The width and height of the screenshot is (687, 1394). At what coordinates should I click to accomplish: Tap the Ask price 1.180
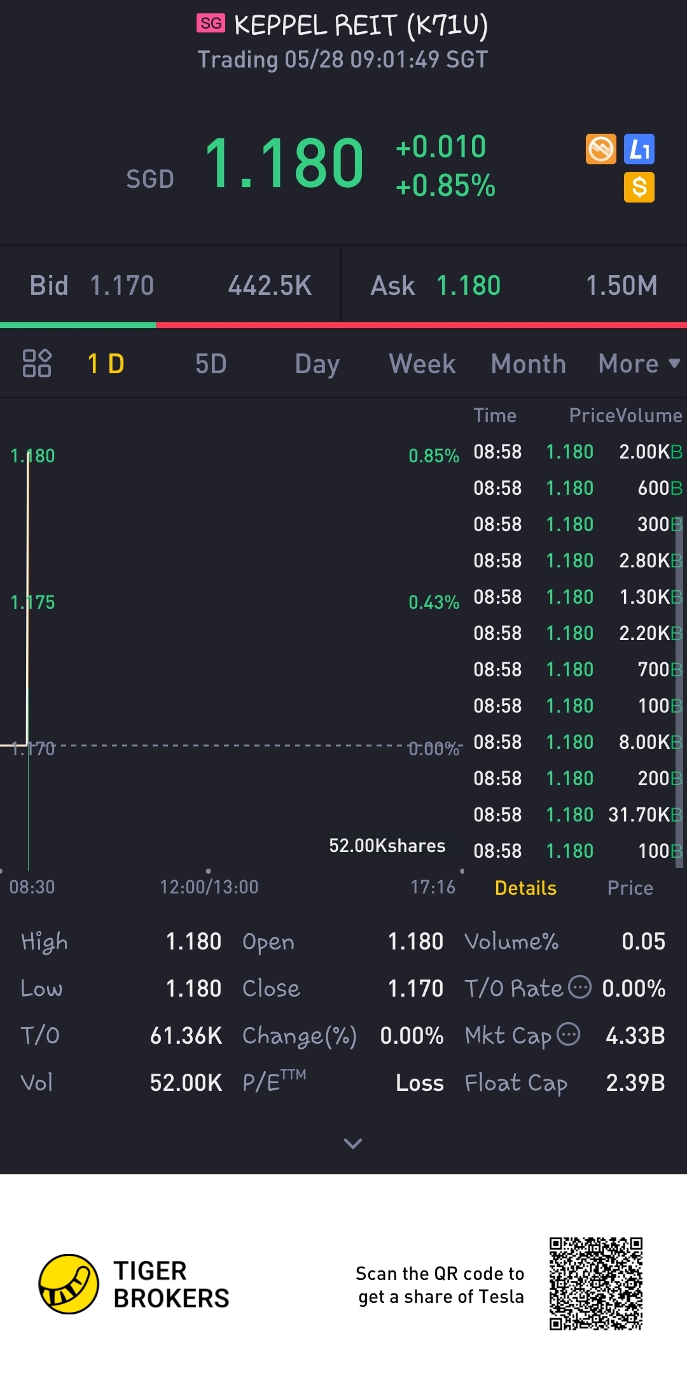469,286
